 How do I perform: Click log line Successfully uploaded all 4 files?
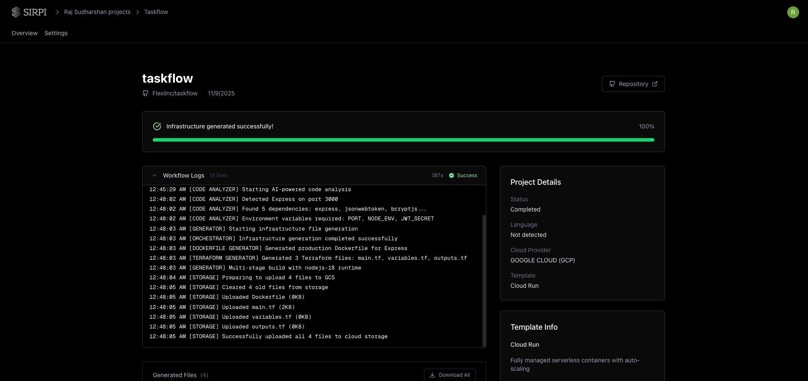coord(268,337)
